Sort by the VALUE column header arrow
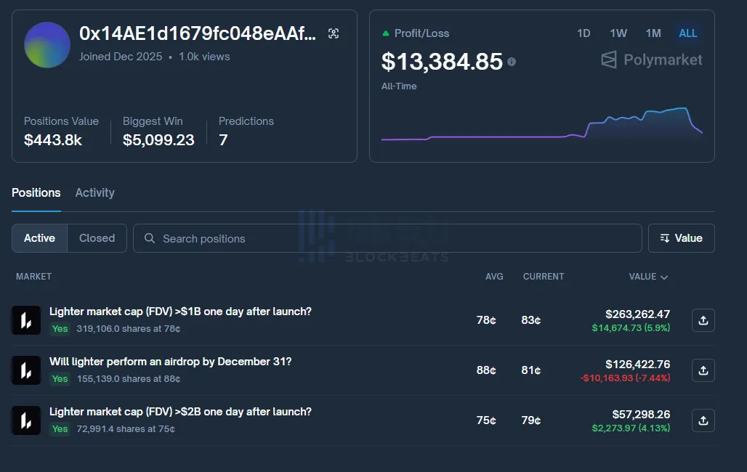Image resolution: width=747 pixels, height=472 pixels. 663,277
